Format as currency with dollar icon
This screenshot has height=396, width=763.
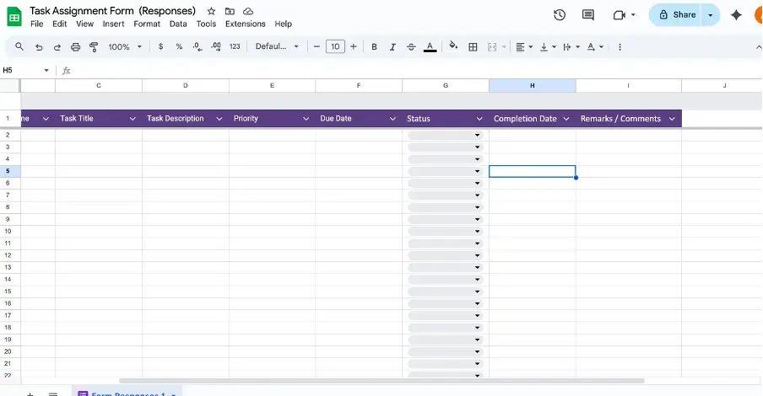pos(160,46)
